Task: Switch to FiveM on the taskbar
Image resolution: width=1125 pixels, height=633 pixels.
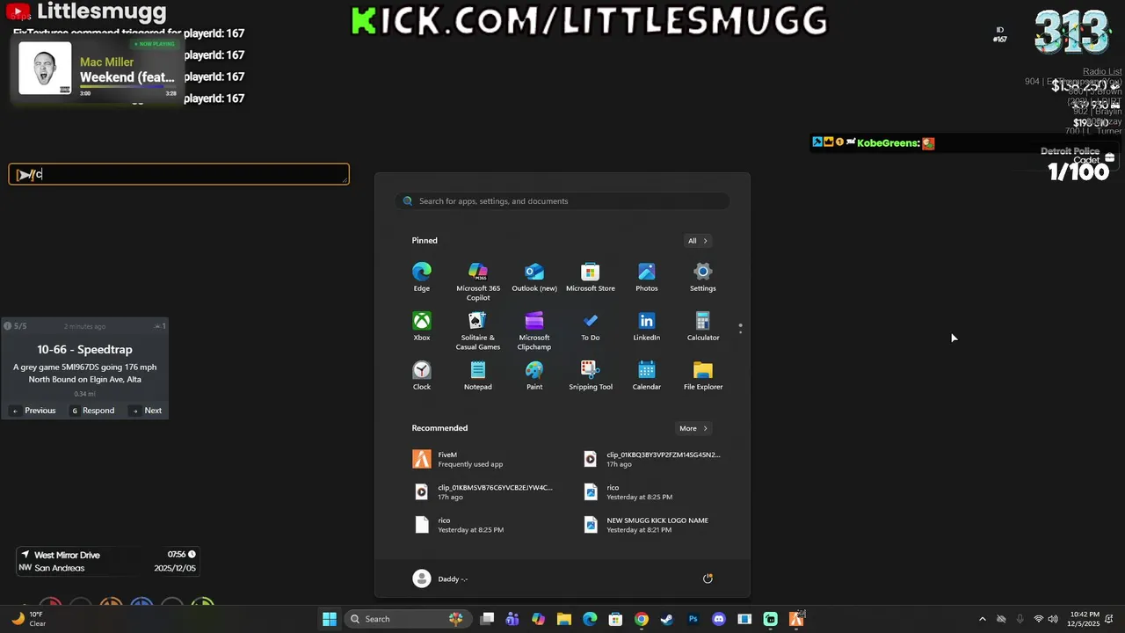Action: [x=796, y=619]
